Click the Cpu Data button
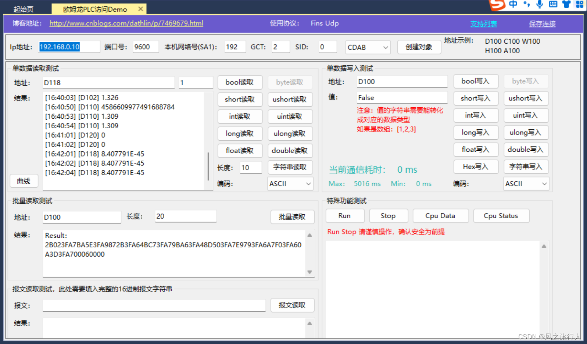587x344 pixels. [441, 216]
